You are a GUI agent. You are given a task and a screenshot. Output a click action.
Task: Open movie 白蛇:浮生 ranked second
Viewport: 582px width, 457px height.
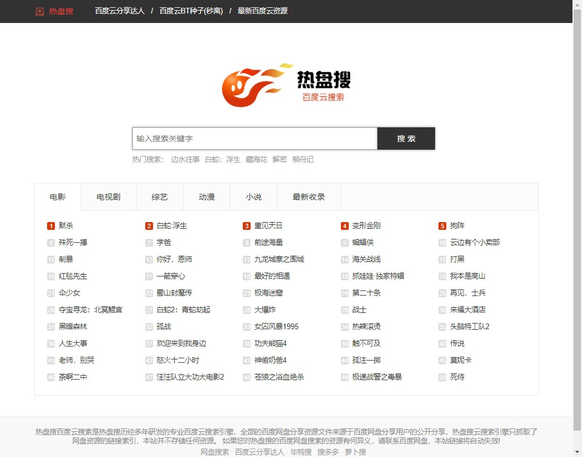coord(172,225)
